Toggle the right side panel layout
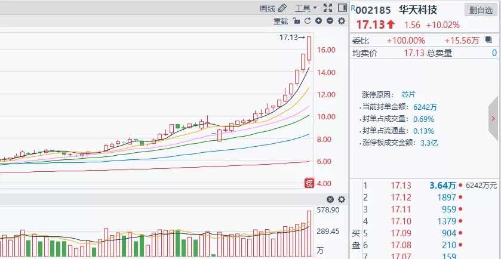501x259 pixels. coord(342,8)
